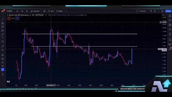The image size is (172, 97).
Task: Click the XRP.D current price label
Action: point(162,49)
